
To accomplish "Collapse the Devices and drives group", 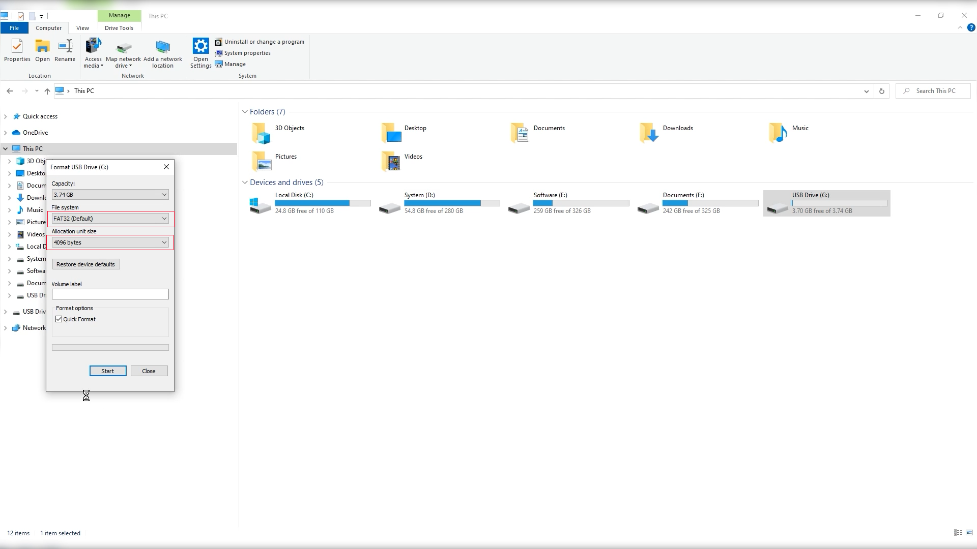I will click(x=245, y=182).
